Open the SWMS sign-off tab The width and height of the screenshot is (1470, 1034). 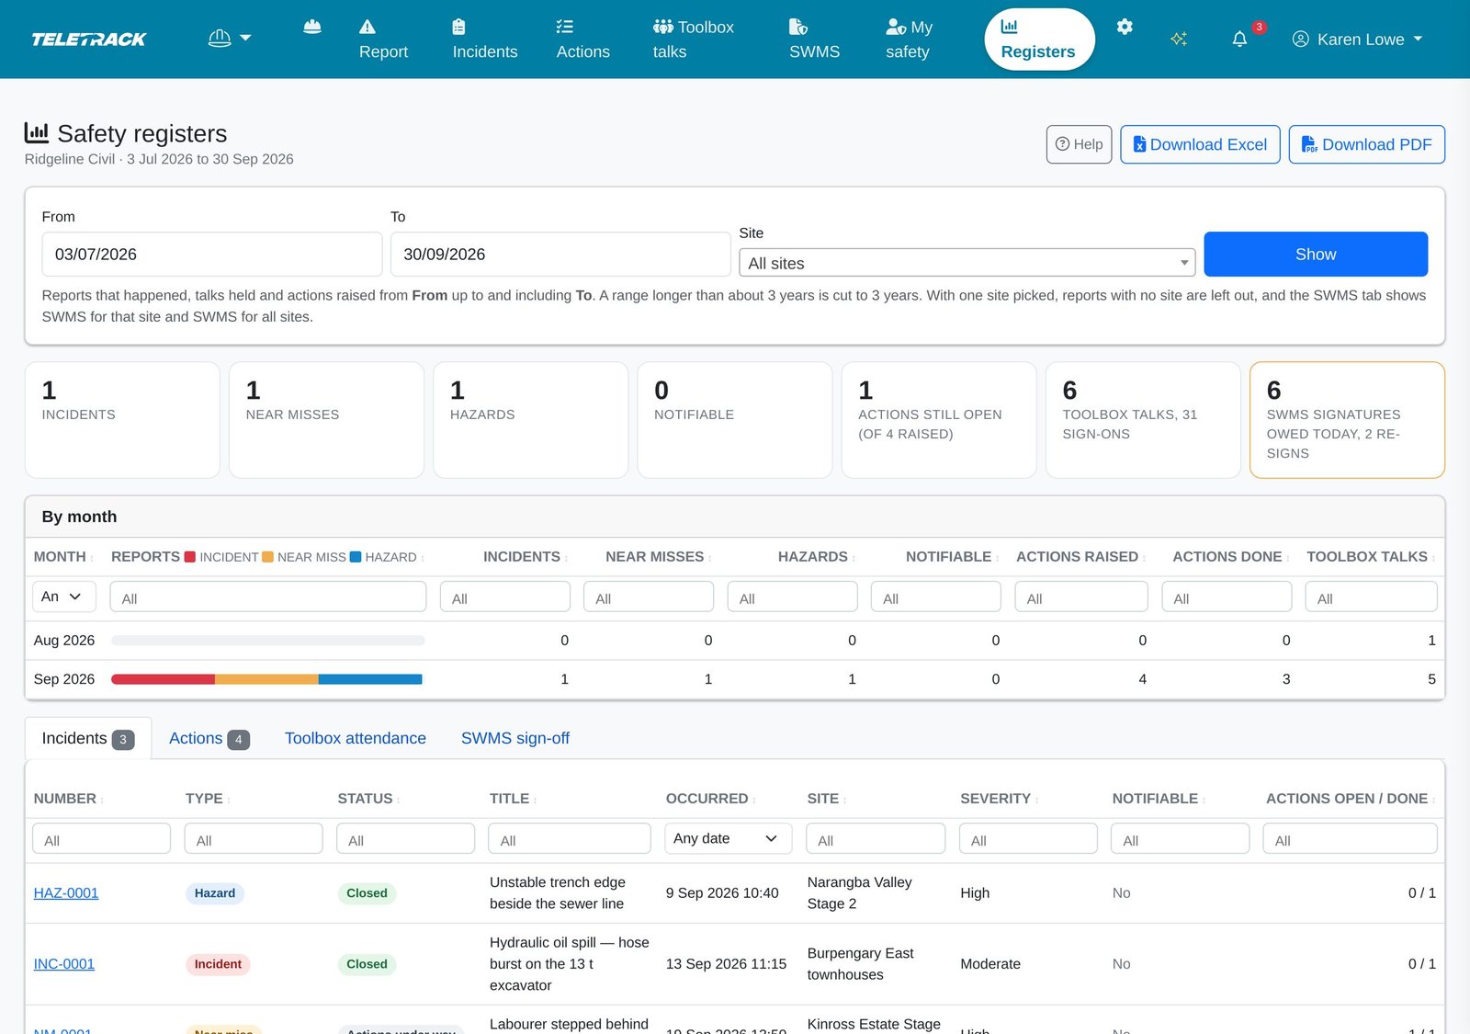tap(515, 739)
